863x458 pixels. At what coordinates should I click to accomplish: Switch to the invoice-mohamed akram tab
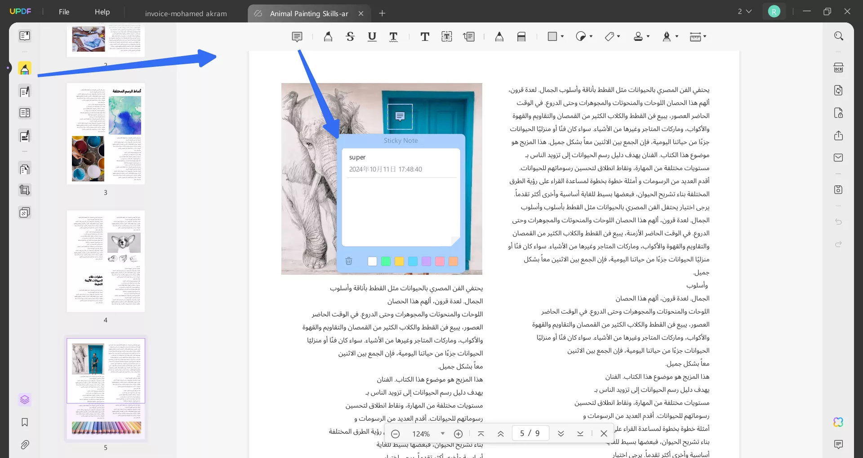pos(186,13)
